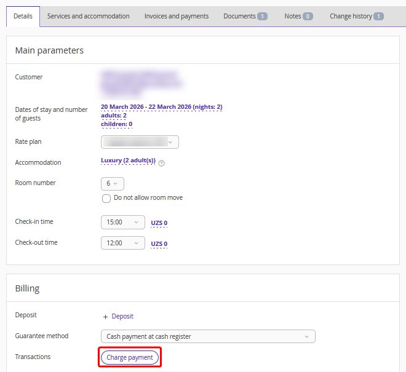The height and width of the screenshot is (372, 406).
Task: View the Change history tab
Action: coord(356,16)
